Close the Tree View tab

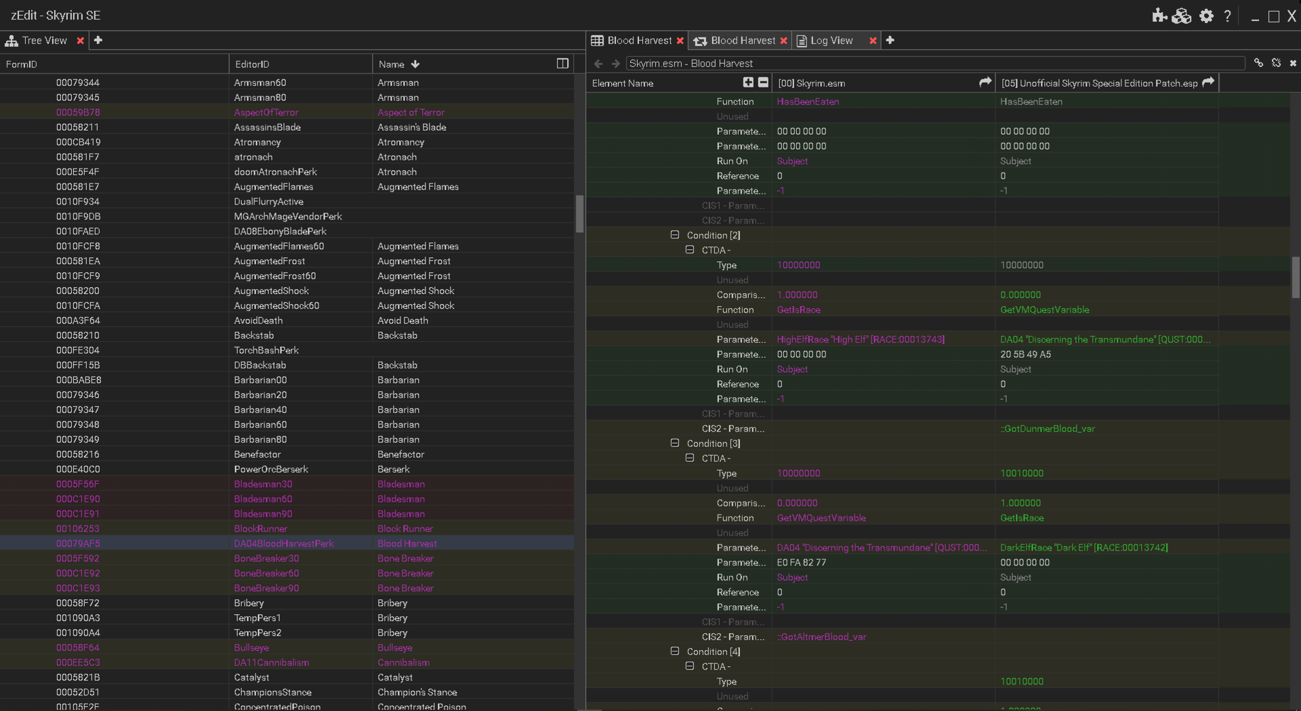(80, 41)
